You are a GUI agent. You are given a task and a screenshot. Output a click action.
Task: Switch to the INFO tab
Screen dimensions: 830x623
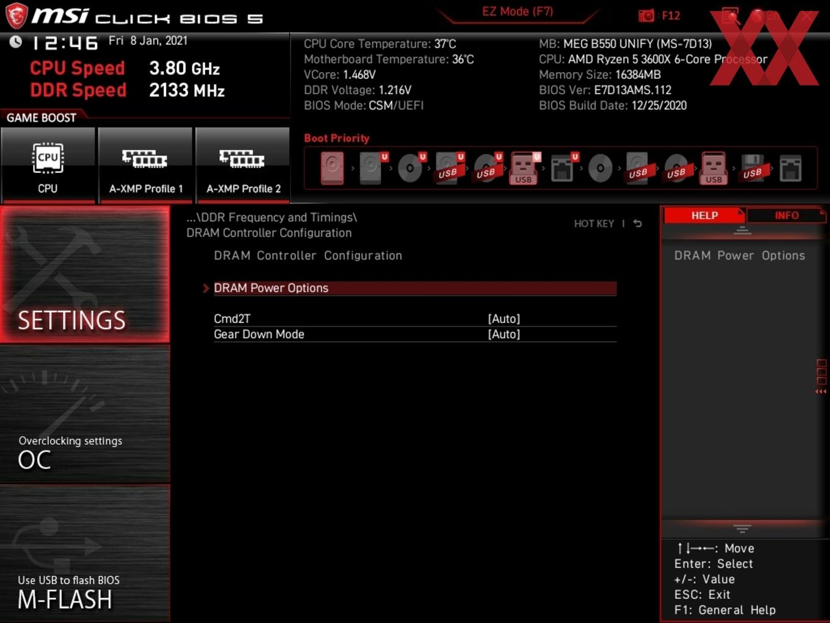pyautogui.click(x=787, y=216)
